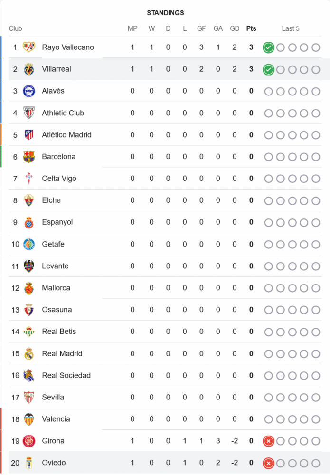Open the Celta Vigo team link
The image size is (330, 475).
pyautogui.click(x=59, y=179)
